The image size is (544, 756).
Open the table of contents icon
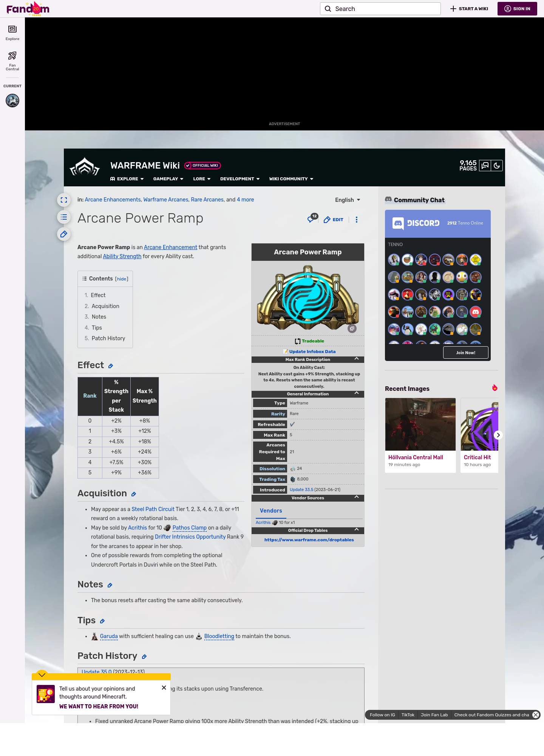(64, 217)
